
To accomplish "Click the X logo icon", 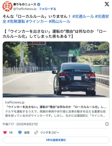I will 107,4.
